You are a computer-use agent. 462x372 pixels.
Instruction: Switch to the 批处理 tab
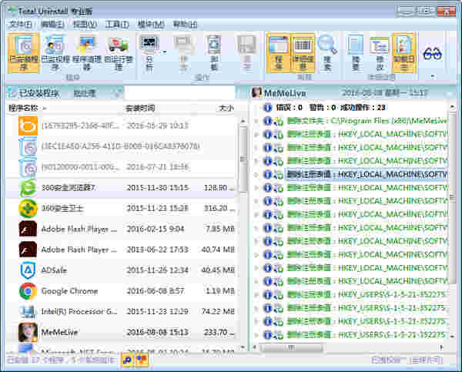[84, 93]
